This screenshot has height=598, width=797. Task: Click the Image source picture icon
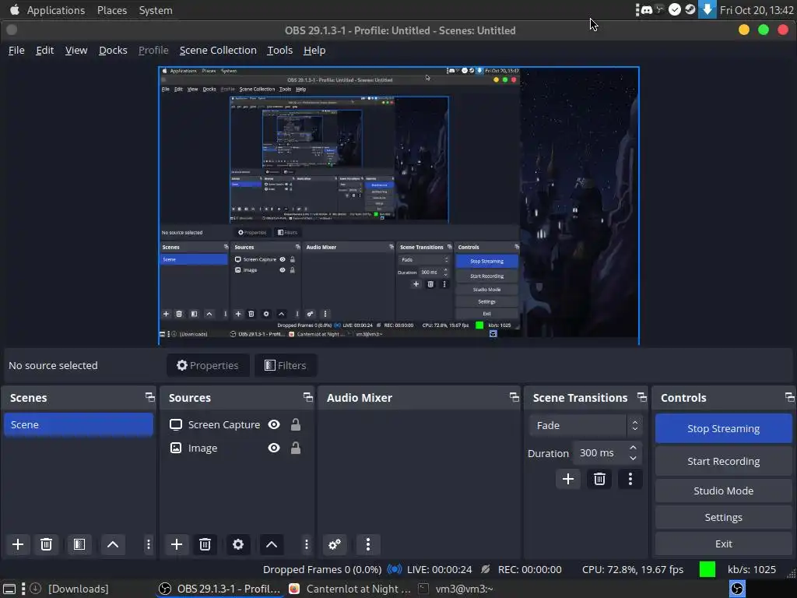coord(176,448)
